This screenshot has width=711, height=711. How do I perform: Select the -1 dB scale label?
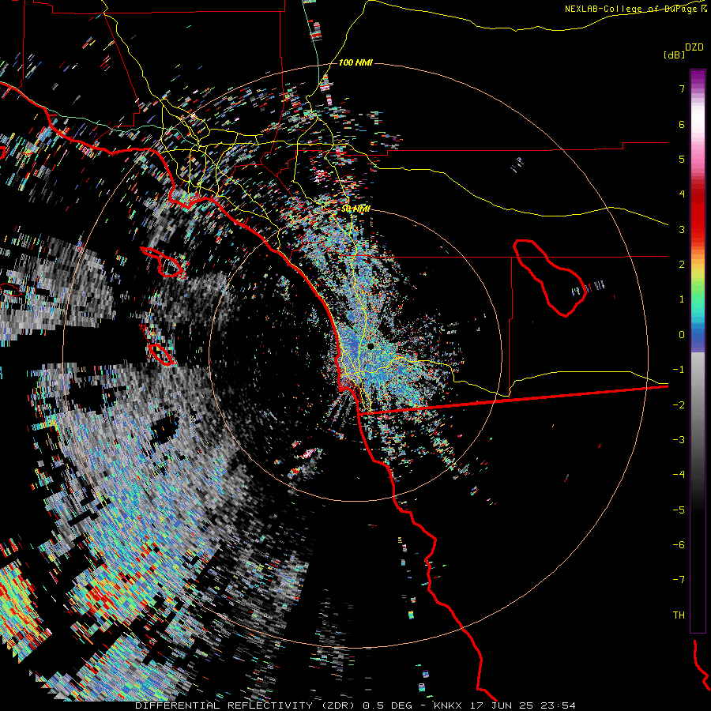[679, 370]
